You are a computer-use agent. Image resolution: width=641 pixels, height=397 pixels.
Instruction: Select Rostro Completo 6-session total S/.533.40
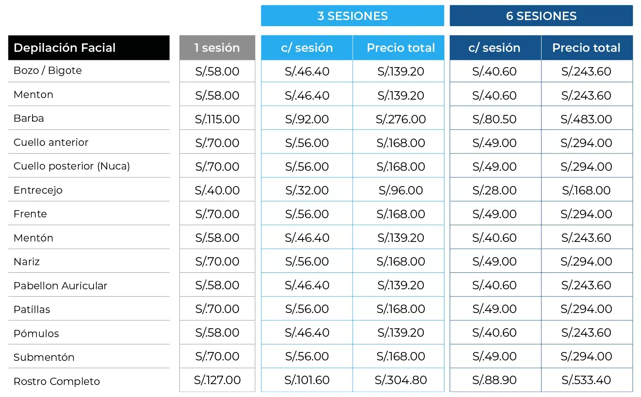586,380
